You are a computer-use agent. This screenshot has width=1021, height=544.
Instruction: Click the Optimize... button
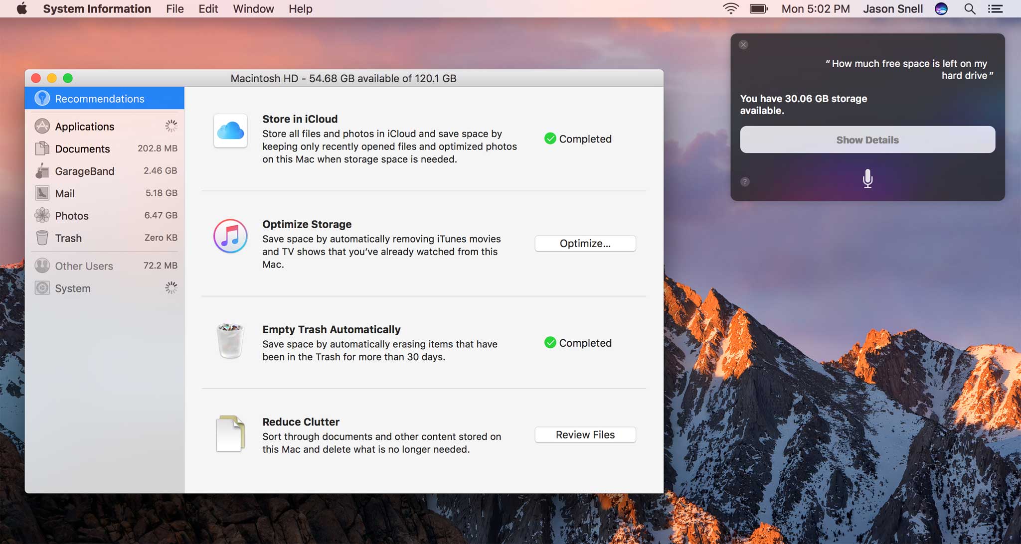pos(585,244)
